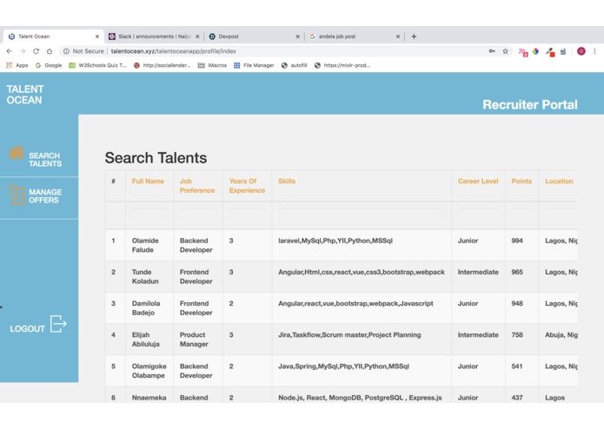Click the extension icon left of the avatar
The height and width of the screenshot is (429, 604).
point(563,51)
